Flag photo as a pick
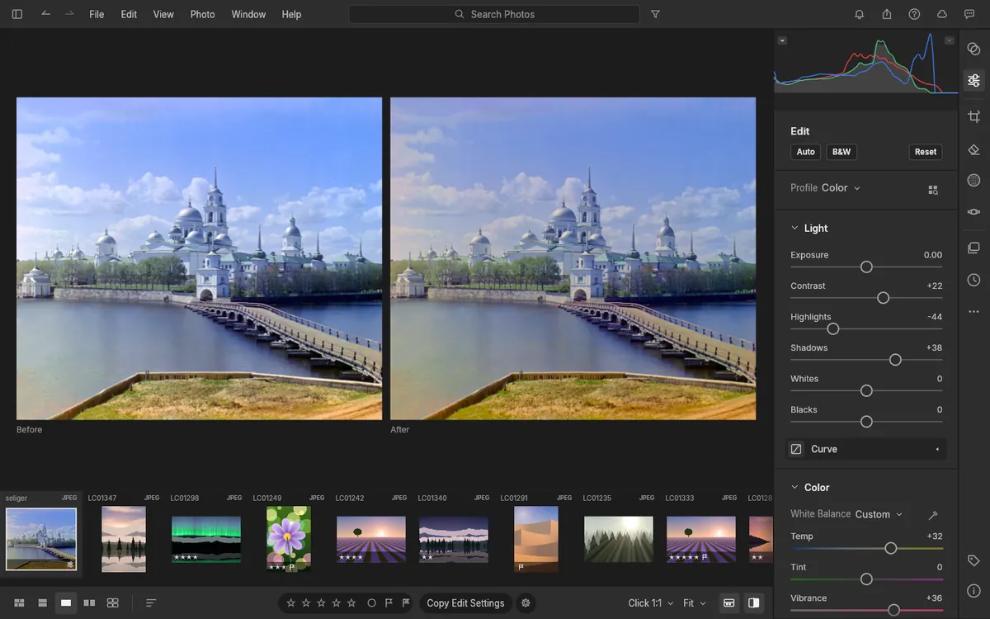Viewport: 990px width, 619px height. (389, 603)
